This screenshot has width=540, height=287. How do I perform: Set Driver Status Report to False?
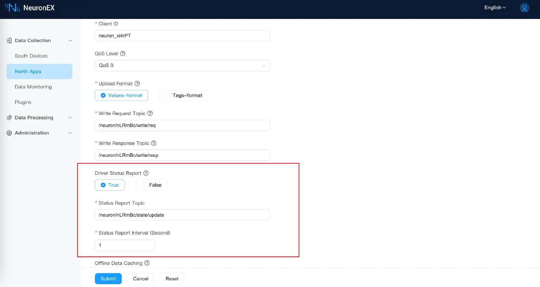[152, 185]
